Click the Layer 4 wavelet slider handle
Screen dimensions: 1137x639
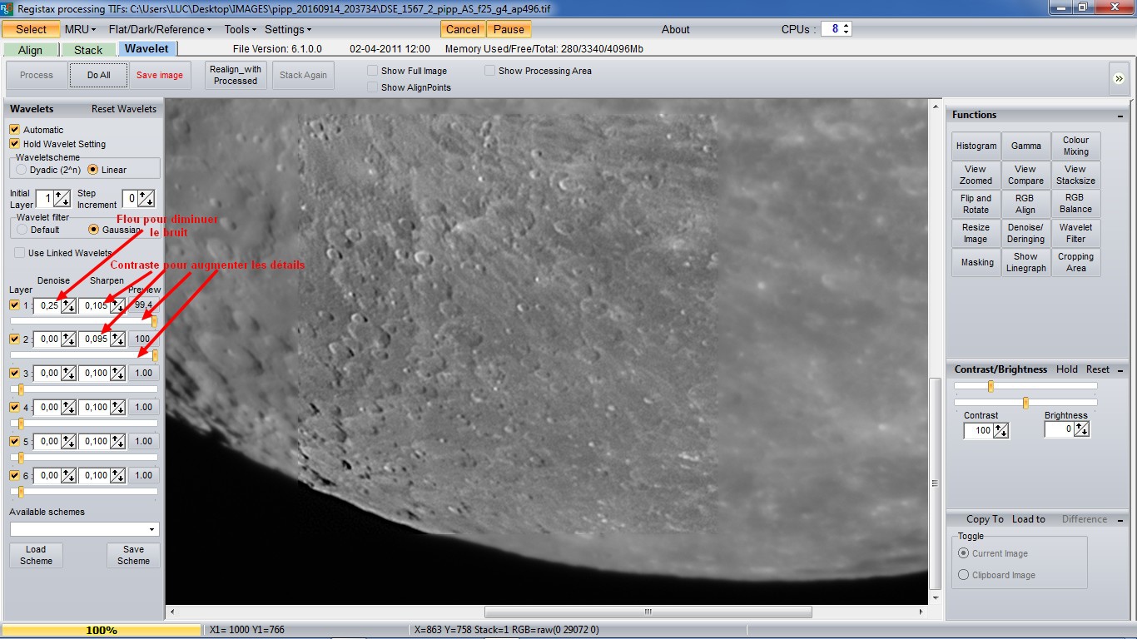click(22, 424)
